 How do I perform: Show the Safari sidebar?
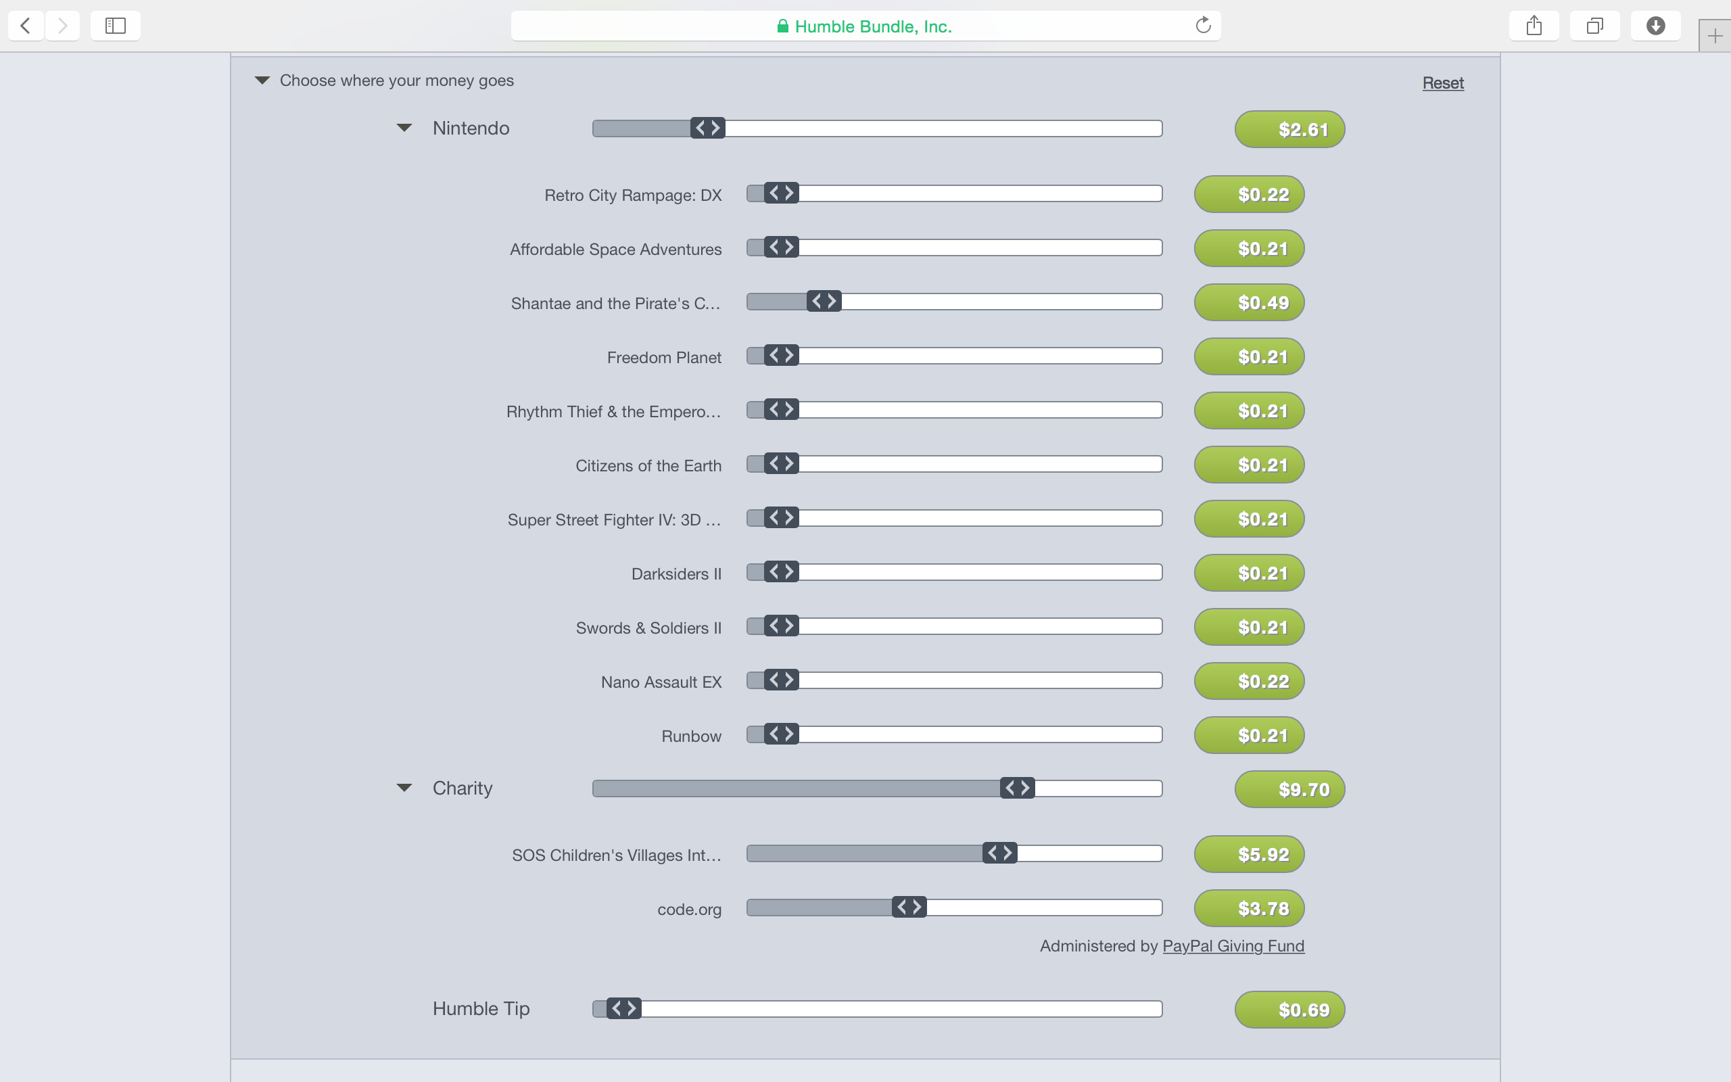coord(115,26)
